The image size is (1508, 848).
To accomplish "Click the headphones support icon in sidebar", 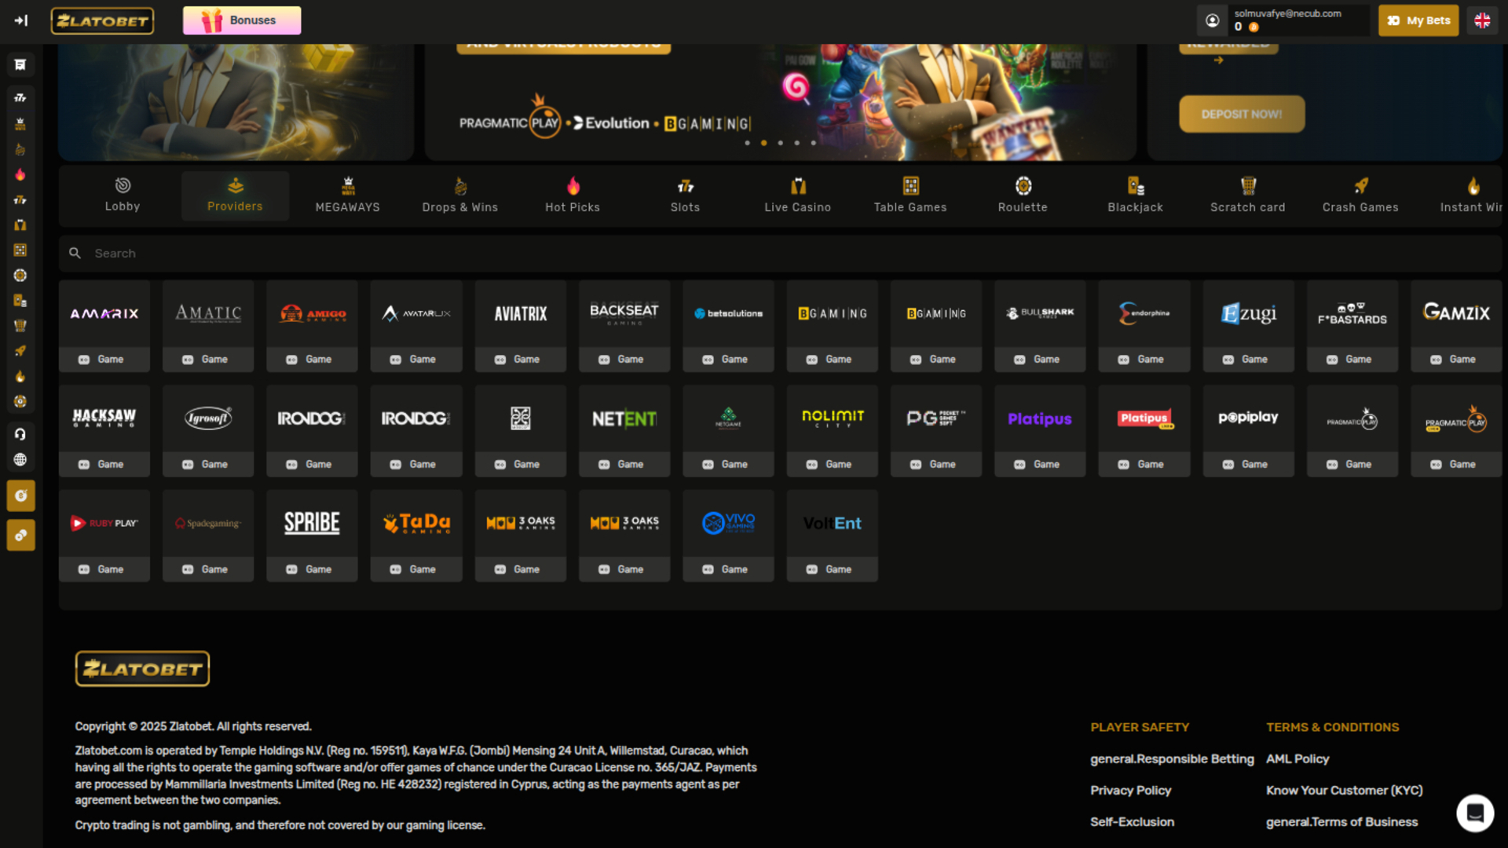I will point(20,433).
